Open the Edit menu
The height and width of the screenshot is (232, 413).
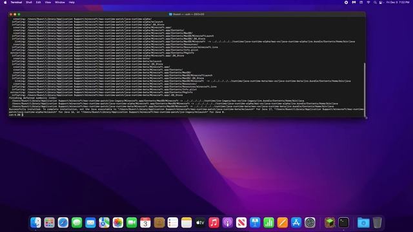[39, 3]
